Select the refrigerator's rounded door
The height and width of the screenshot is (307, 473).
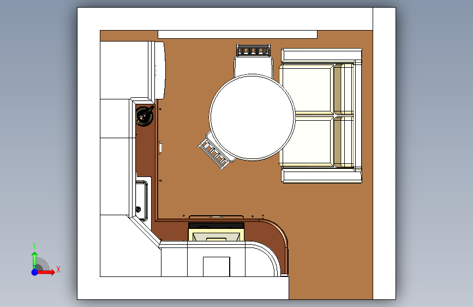pos(160,70)
